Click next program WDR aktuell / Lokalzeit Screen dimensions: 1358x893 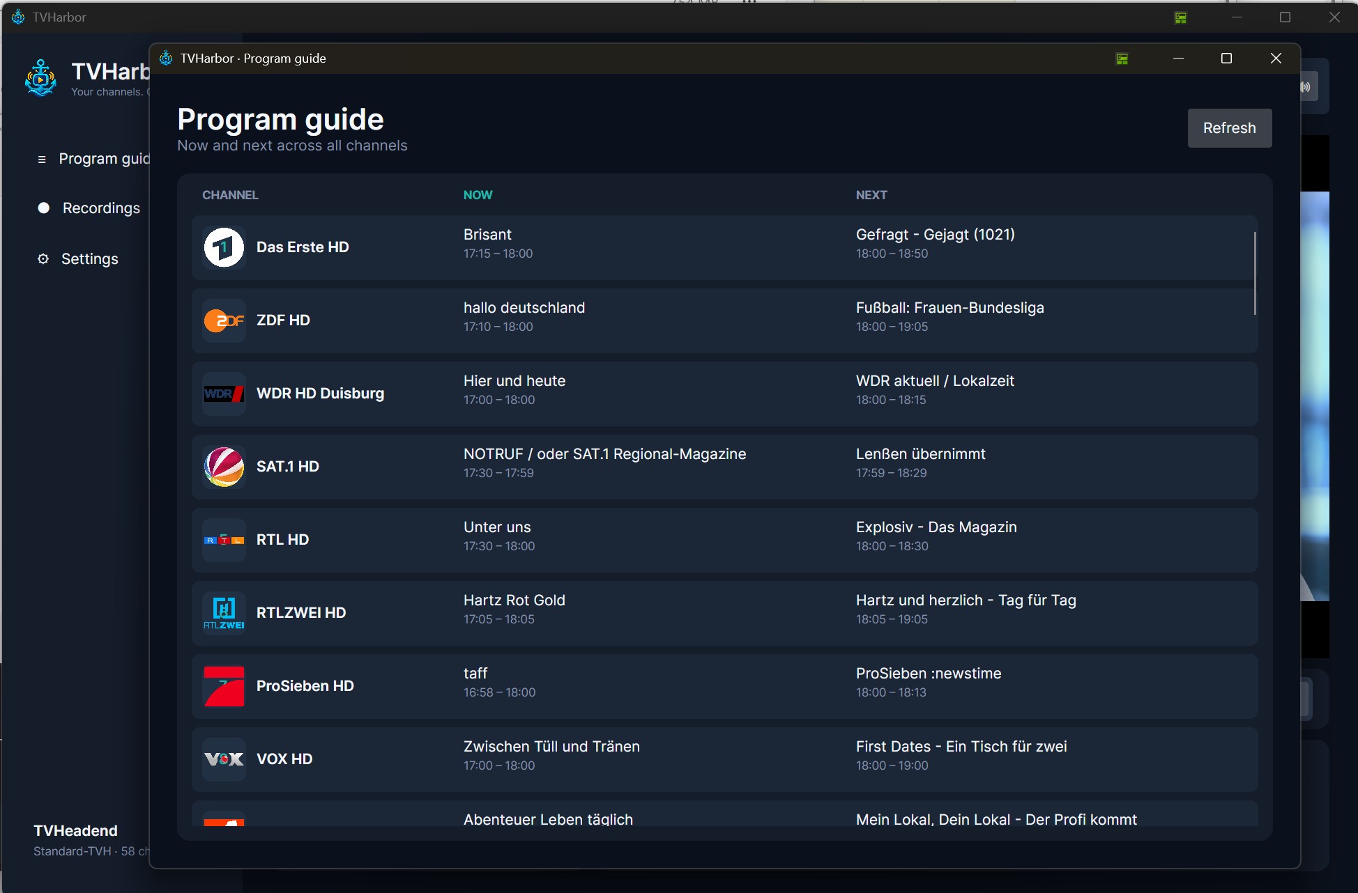click(x=935, y=381)
